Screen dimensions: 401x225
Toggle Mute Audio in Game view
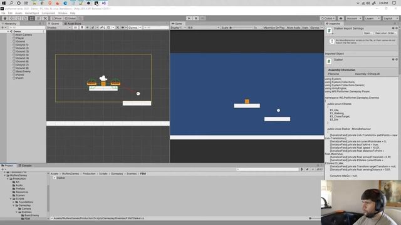pos(293,27)
